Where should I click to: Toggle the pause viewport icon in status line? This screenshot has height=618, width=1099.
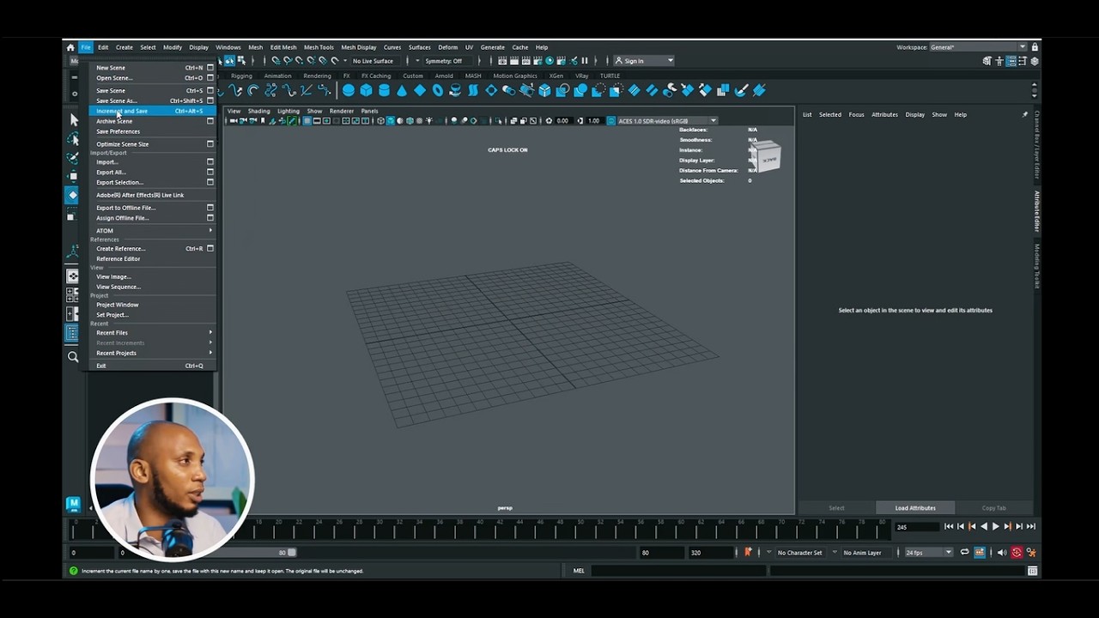(x=585, y=61)
